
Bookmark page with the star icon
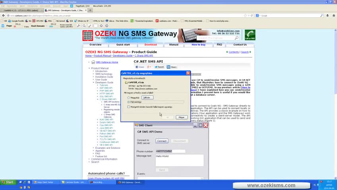245,15
